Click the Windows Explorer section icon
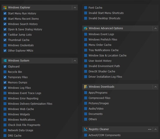Screen dimensions: 160x139 tap(5, 7)
